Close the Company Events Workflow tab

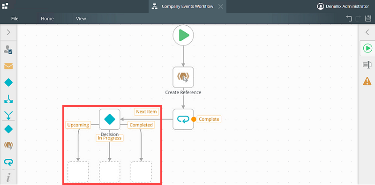click(x=221, y=7)
